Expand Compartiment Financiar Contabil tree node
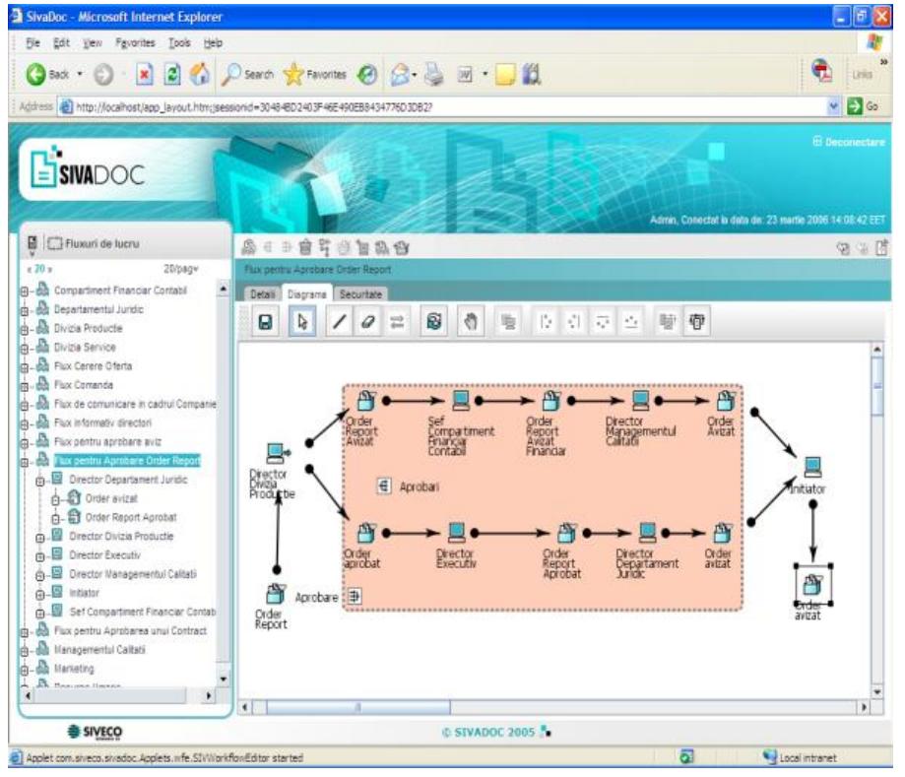905x777 pixels. click(25, 291)
